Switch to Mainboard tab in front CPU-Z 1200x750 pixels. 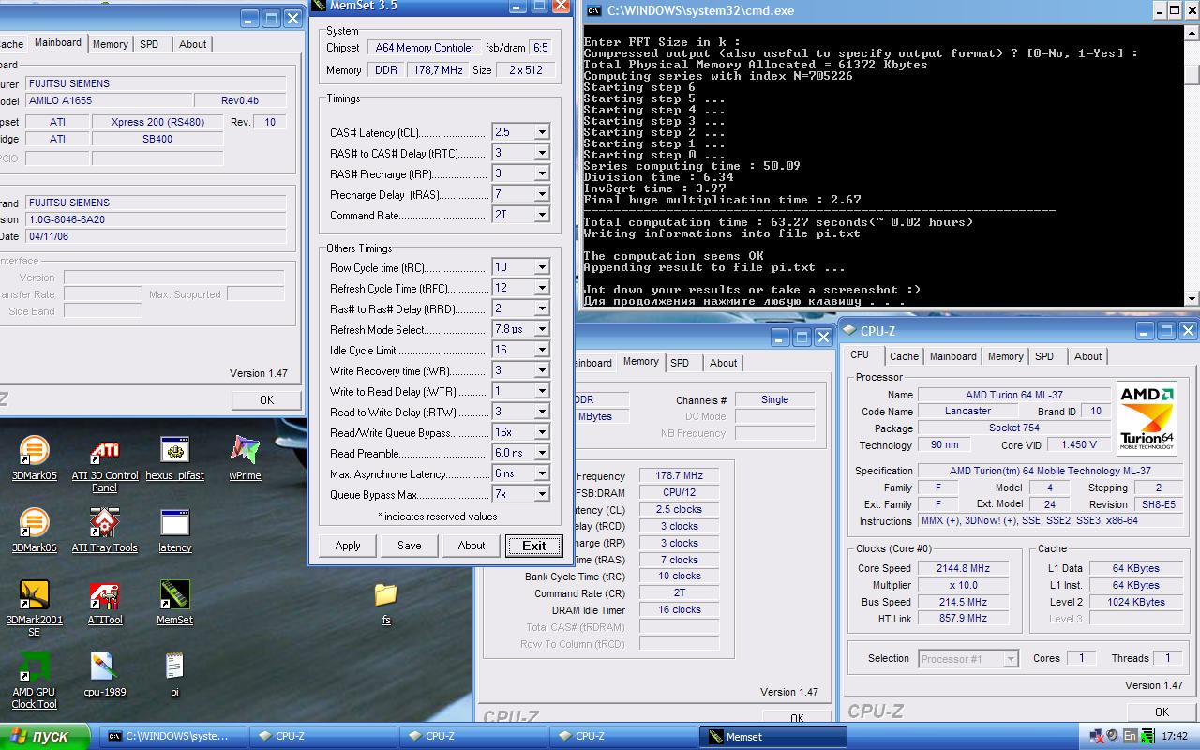pos(952,356)
